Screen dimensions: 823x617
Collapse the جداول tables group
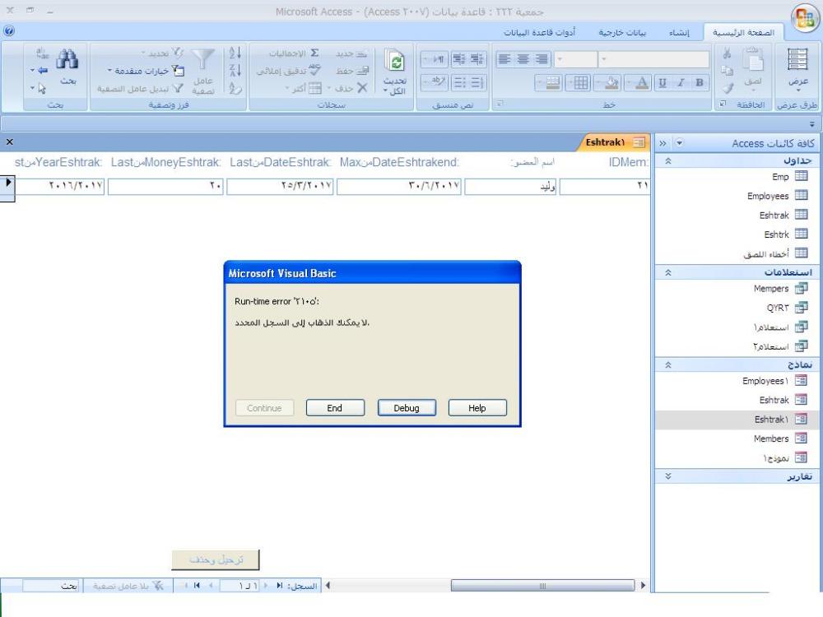pos(668,160)
